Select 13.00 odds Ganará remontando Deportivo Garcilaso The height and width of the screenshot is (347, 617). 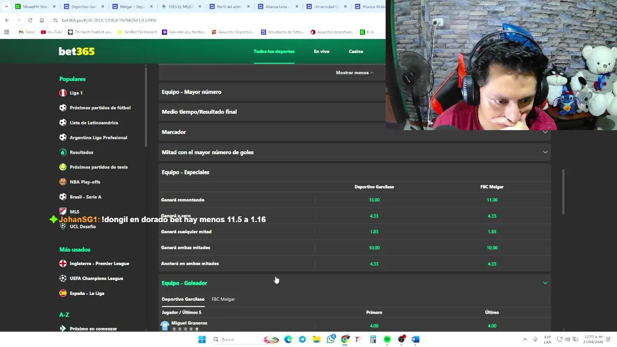tap(374, 200)
